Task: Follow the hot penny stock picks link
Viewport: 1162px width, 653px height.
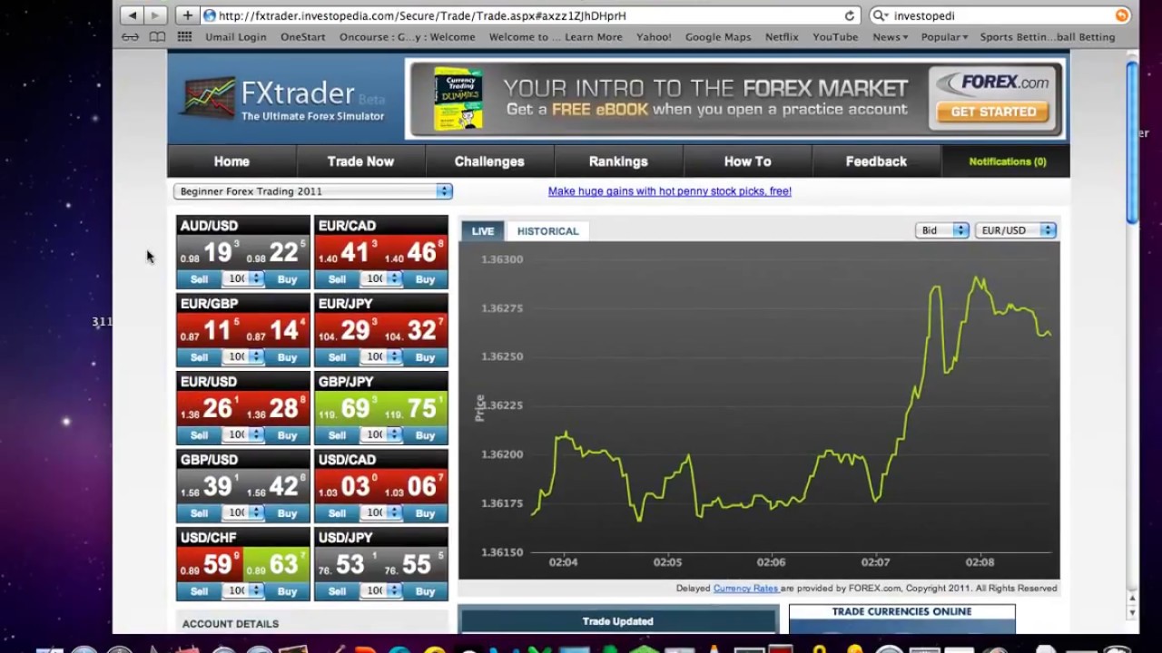Action: point(670,191)
